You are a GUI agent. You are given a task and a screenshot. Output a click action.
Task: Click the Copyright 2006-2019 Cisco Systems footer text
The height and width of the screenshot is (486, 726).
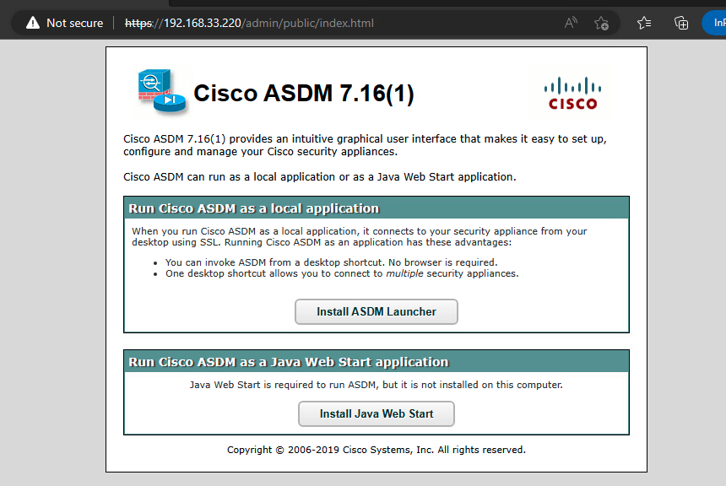point(377,450)
